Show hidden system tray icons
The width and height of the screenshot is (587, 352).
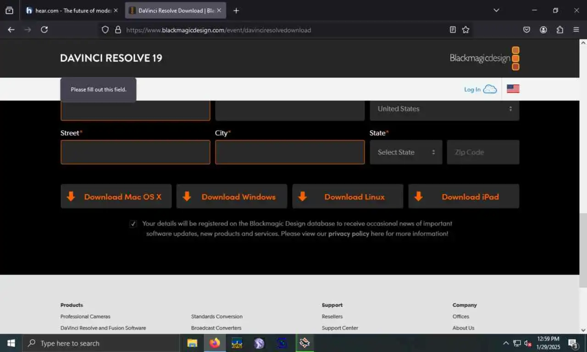point(506,343)
